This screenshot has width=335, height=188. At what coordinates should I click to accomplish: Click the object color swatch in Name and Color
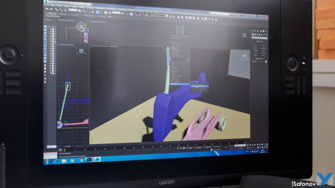click(x=266, y=62)
